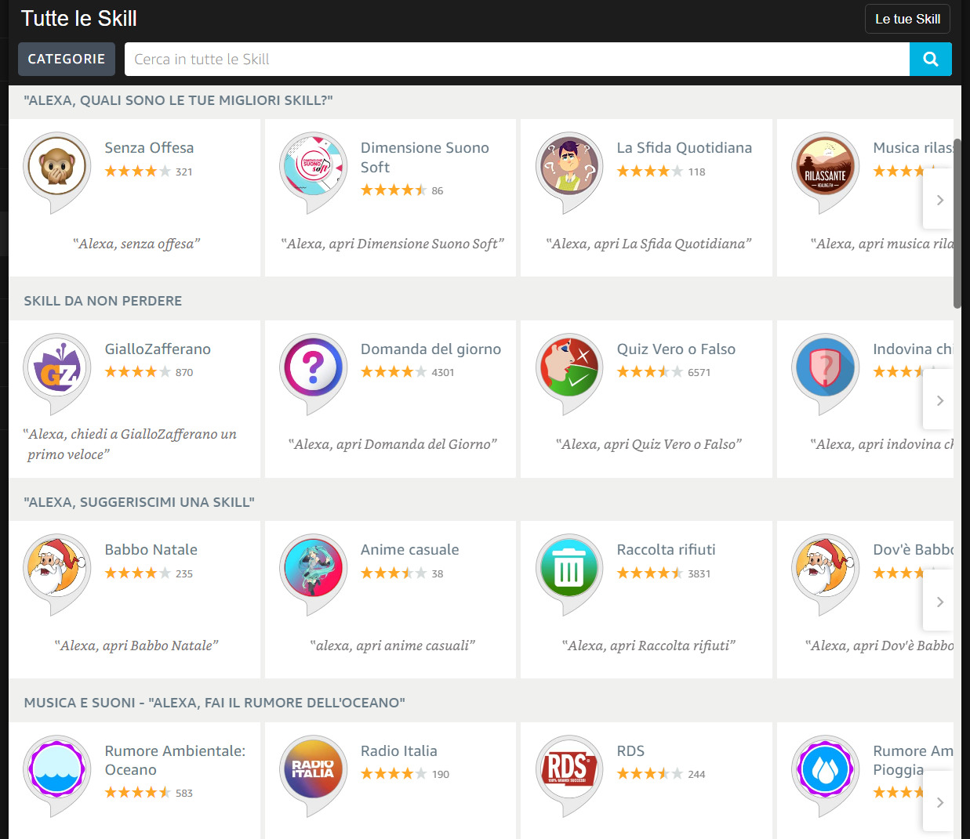This screenshot has height=839, width=970.
Task: Open the CATEGORIE menu
Action: tap(67, 59)
